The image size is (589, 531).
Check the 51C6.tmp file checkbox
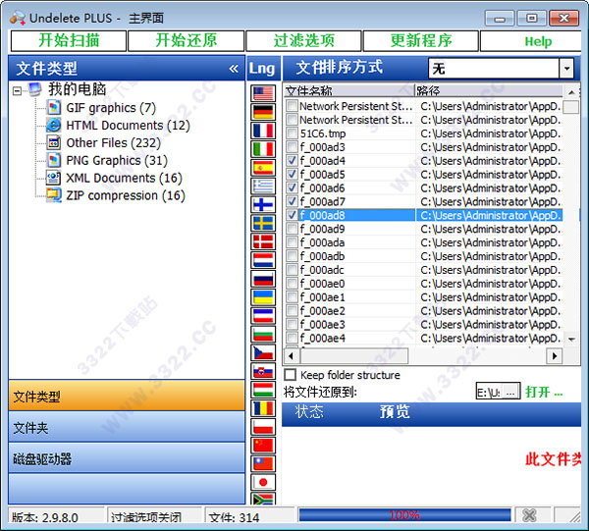[x=292, y=133]
